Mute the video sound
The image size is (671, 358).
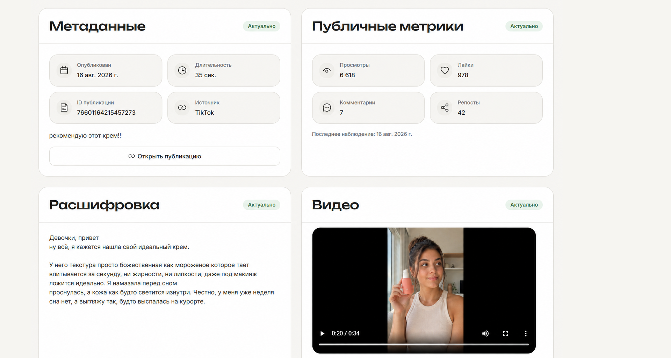(485, 334)
